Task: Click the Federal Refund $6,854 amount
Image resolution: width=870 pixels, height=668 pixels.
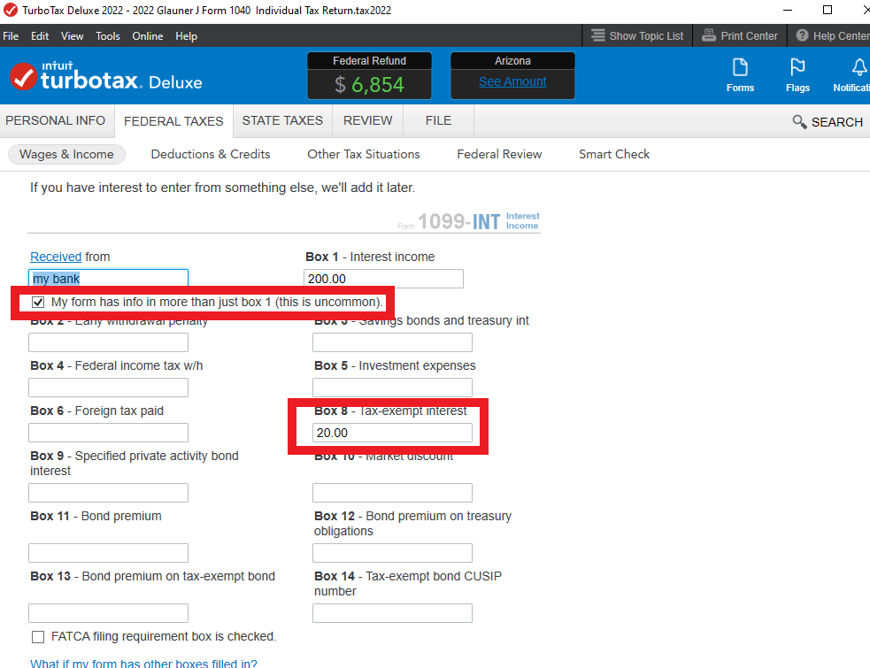Action: [370, 84]
